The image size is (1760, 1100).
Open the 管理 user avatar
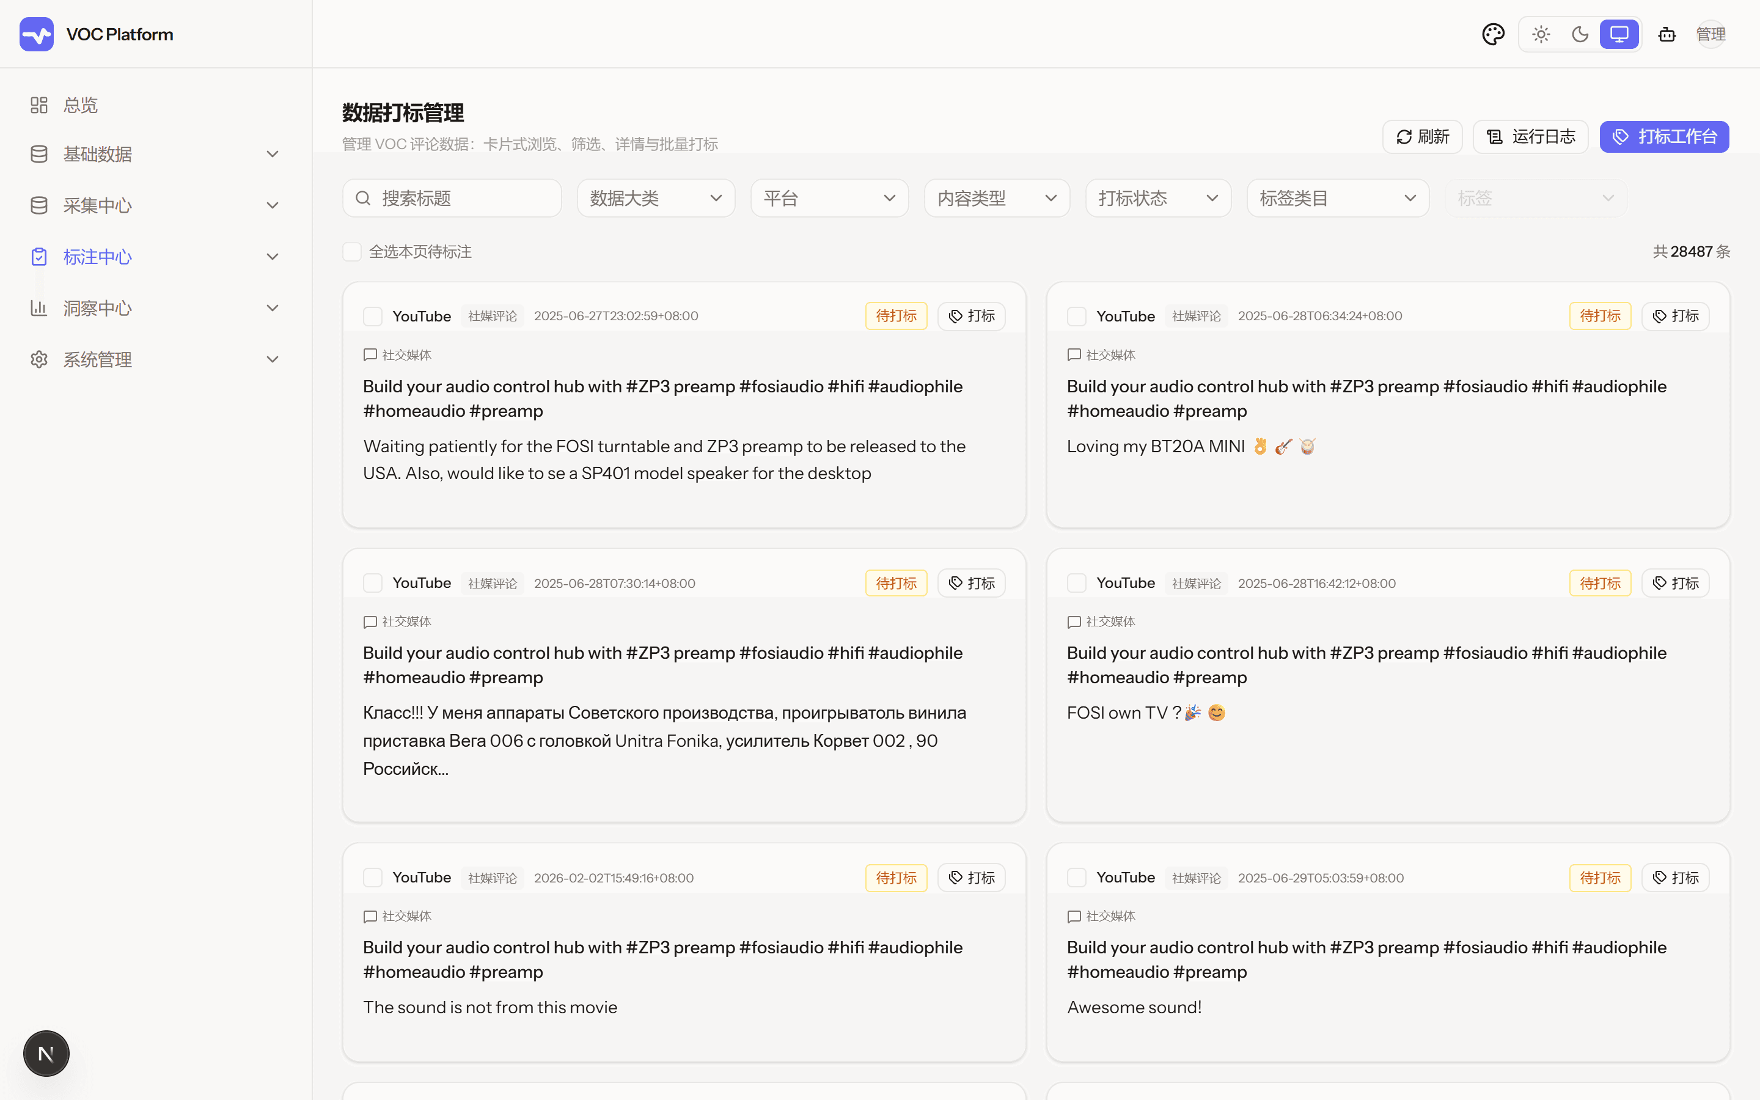pyautogui.click(x=1711, y=34)
